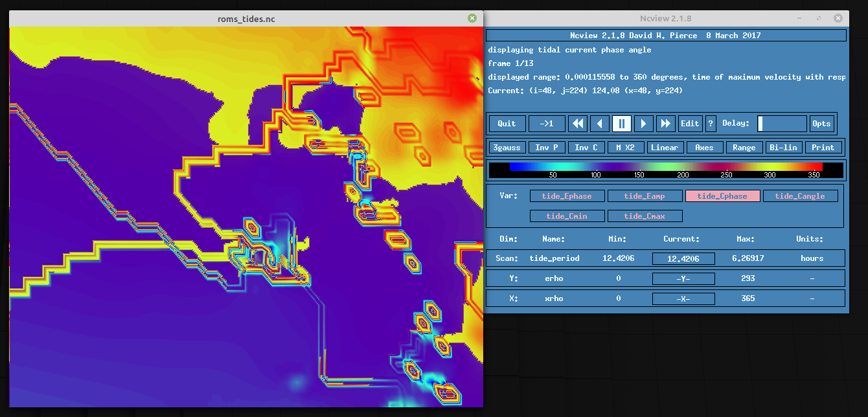
Task: Step backward one frame with single arrow
Action: (x=599, y=123)
